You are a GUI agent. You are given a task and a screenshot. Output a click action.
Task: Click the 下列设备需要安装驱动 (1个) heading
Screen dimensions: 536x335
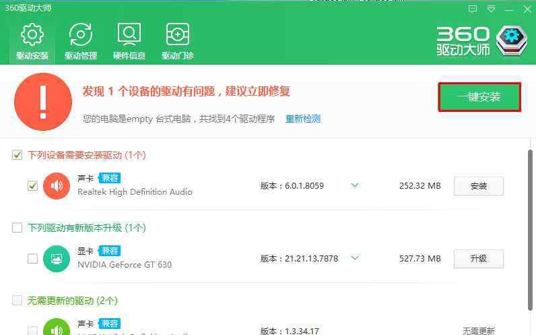click(x=87, y=155)
